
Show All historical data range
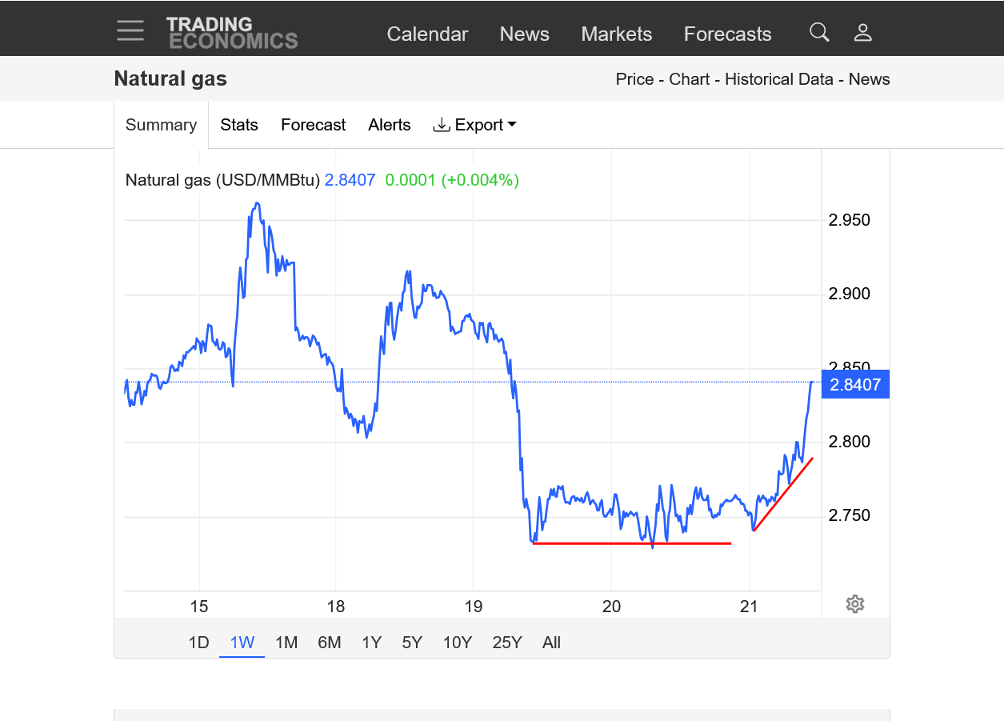551,643
